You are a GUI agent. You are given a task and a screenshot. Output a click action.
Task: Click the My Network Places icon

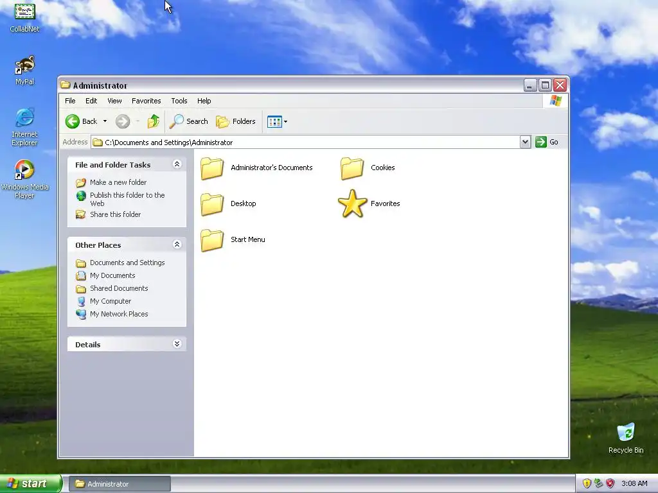[x=81, y=314]
